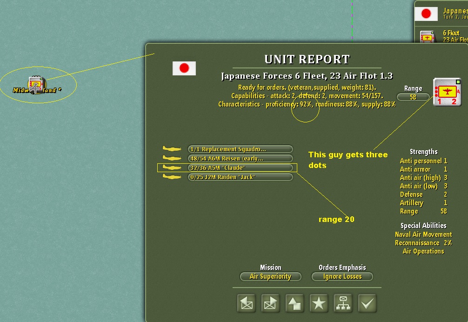
Task: Select the unit counter on Midway Island
Action: [x=36, y=85]
